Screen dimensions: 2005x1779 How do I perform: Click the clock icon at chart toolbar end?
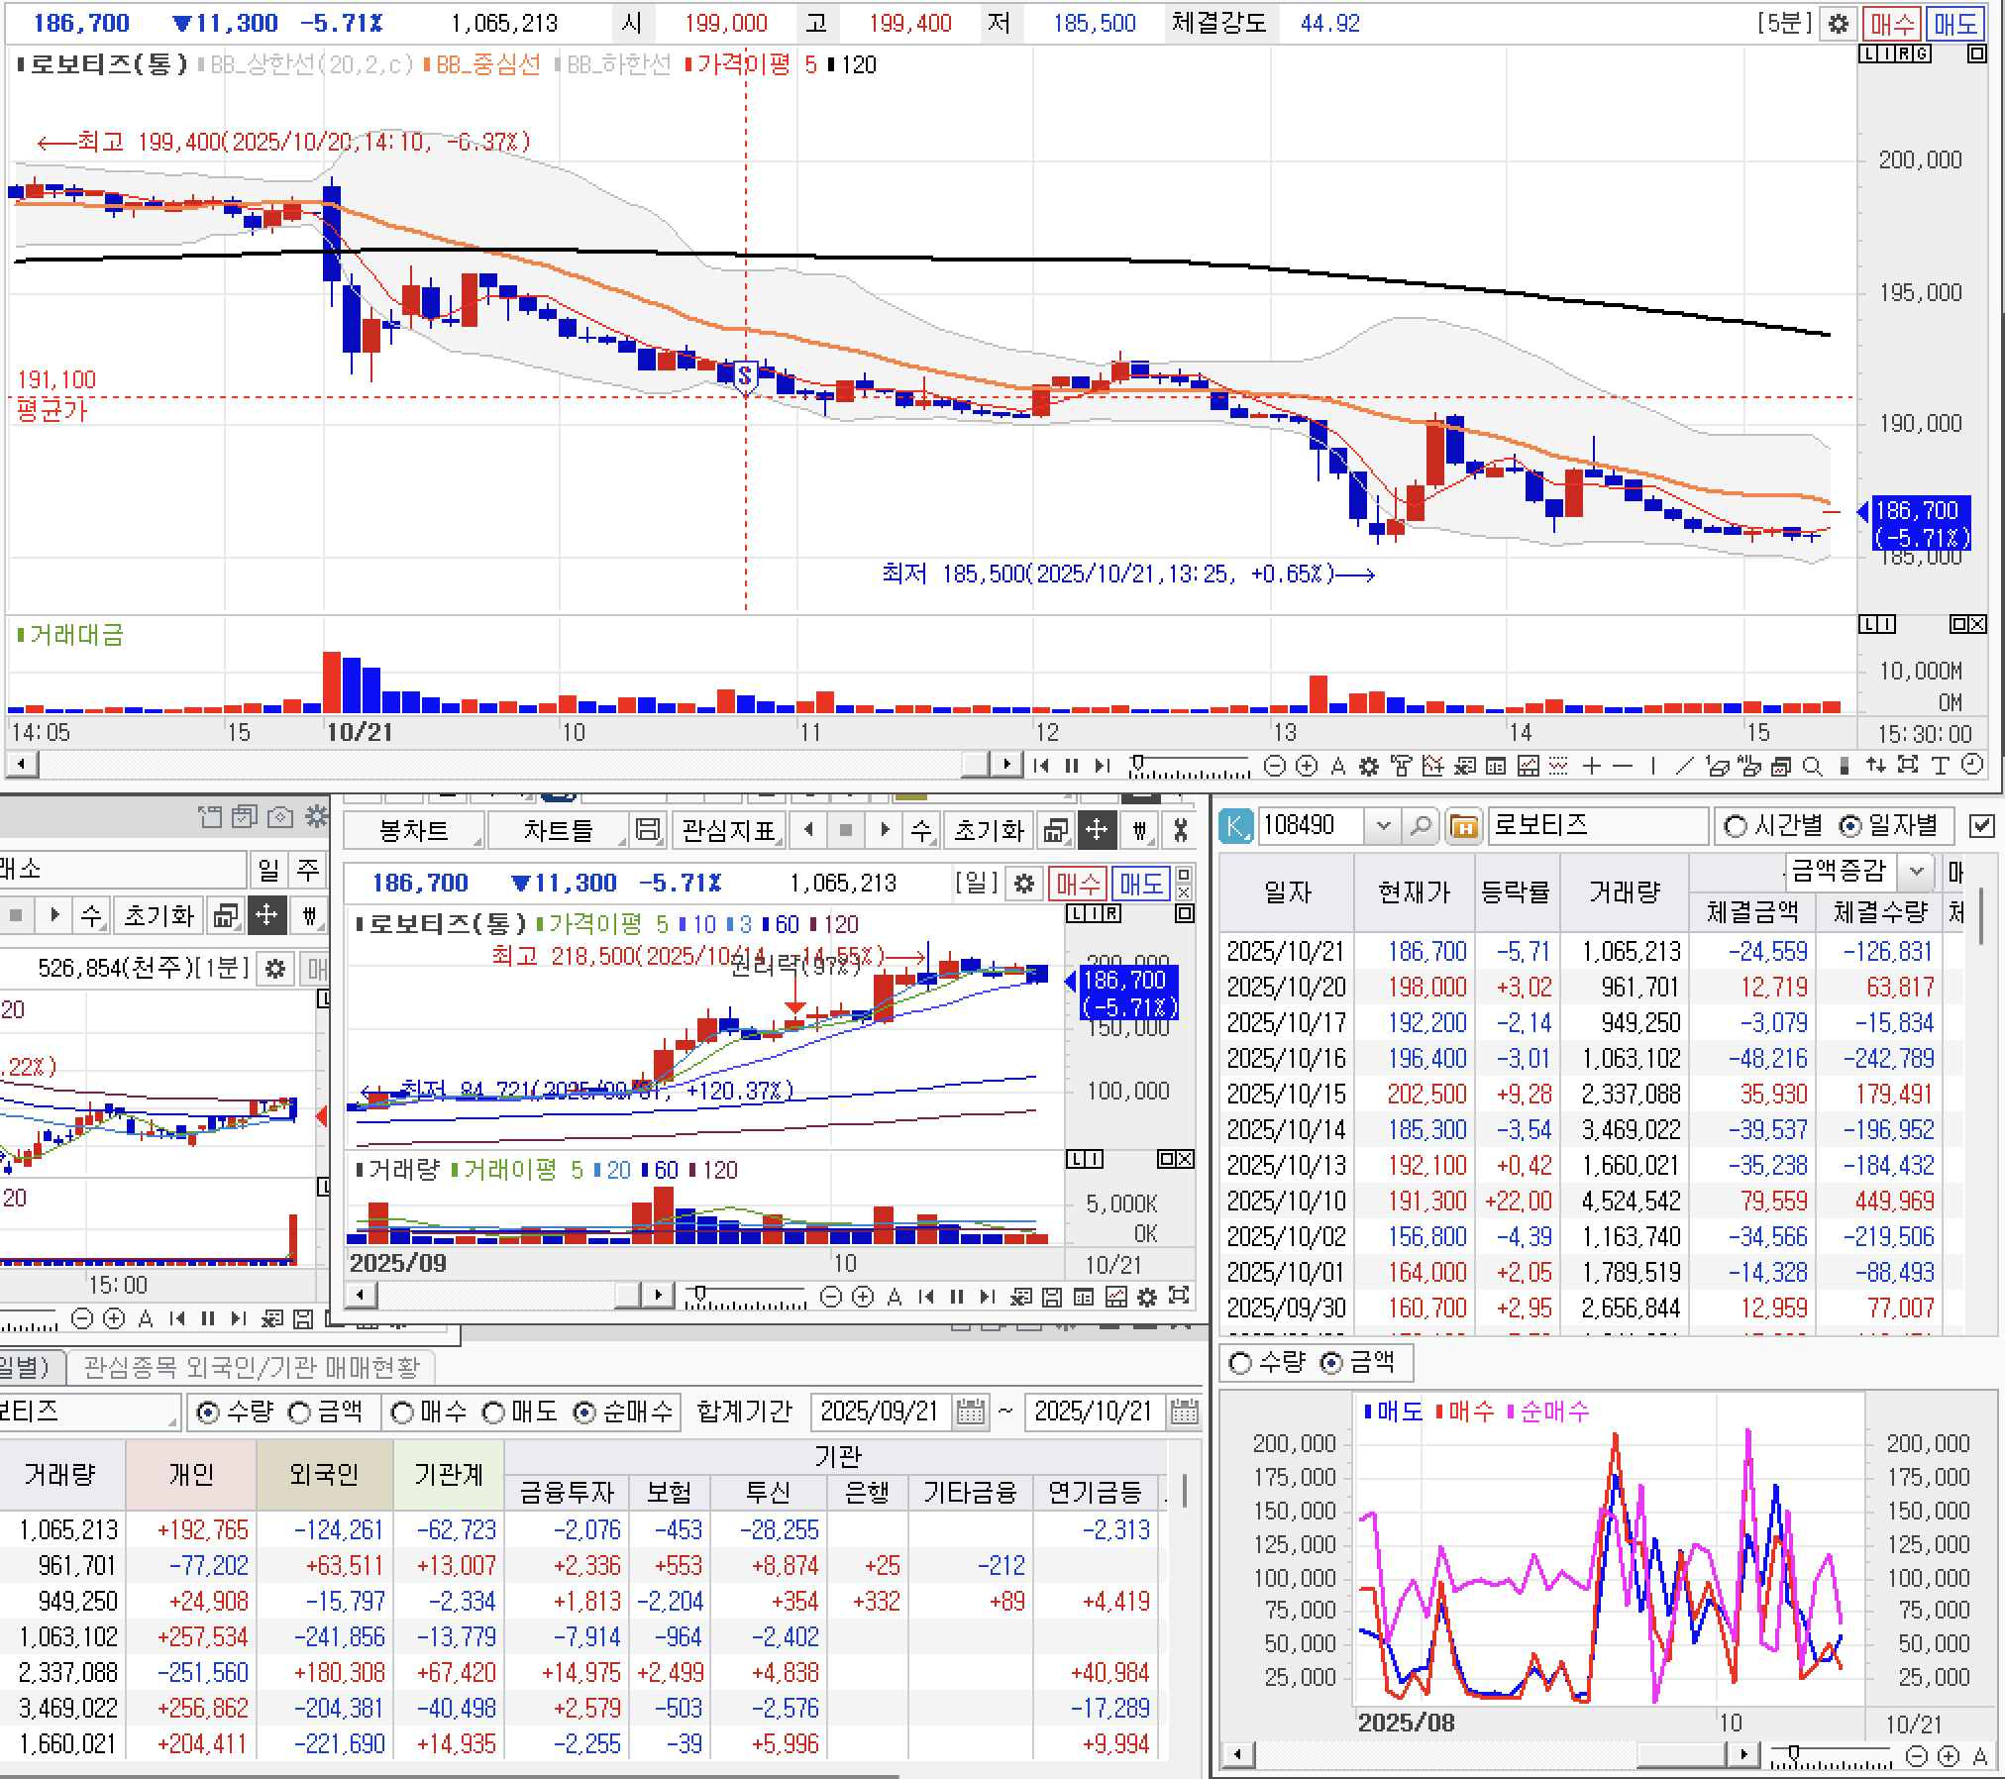pyautogui.click(x=1972, y=765)
